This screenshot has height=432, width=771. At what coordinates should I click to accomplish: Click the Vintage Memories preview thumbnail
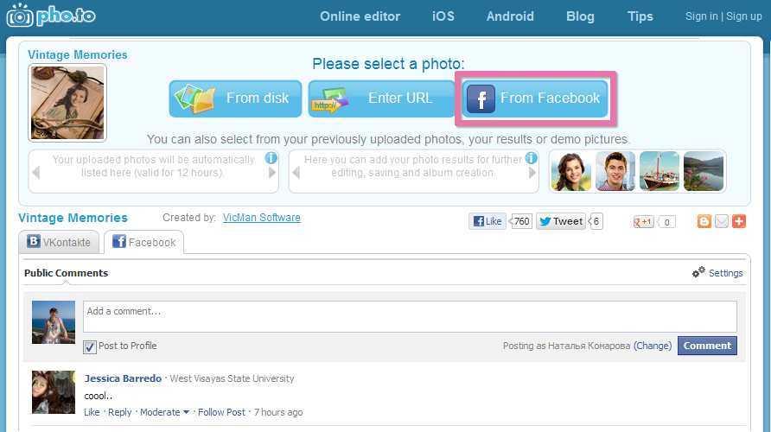pyautogui.click(x=67, y=103)
